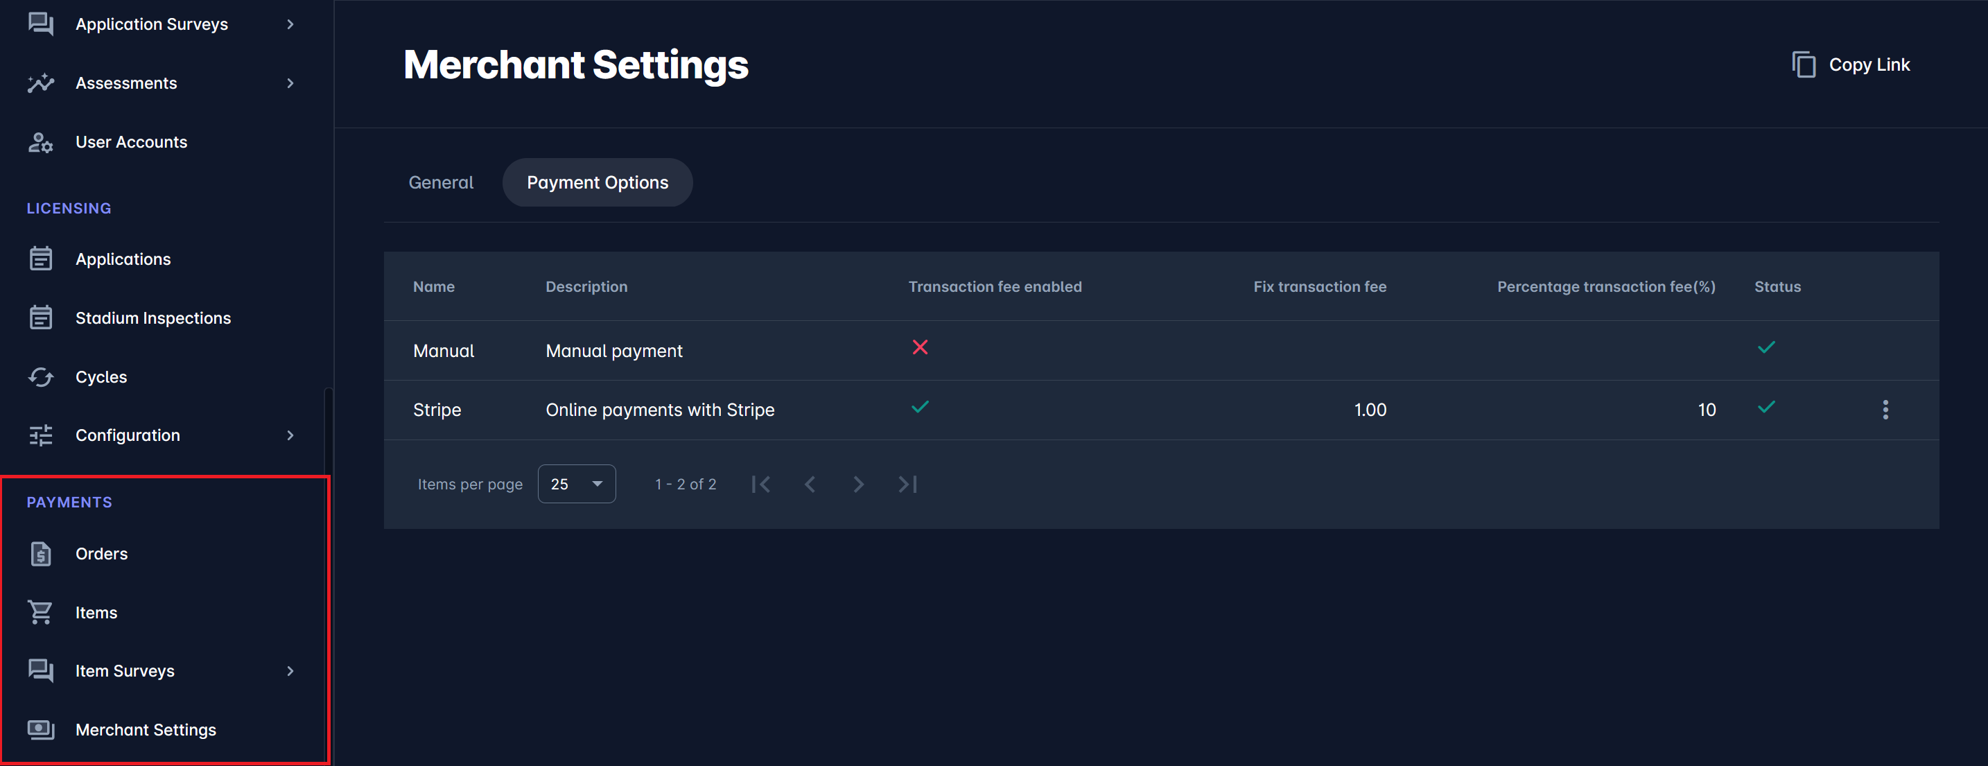Go to next page of results
Screen dimensions: 1988x766
(858, 484)
